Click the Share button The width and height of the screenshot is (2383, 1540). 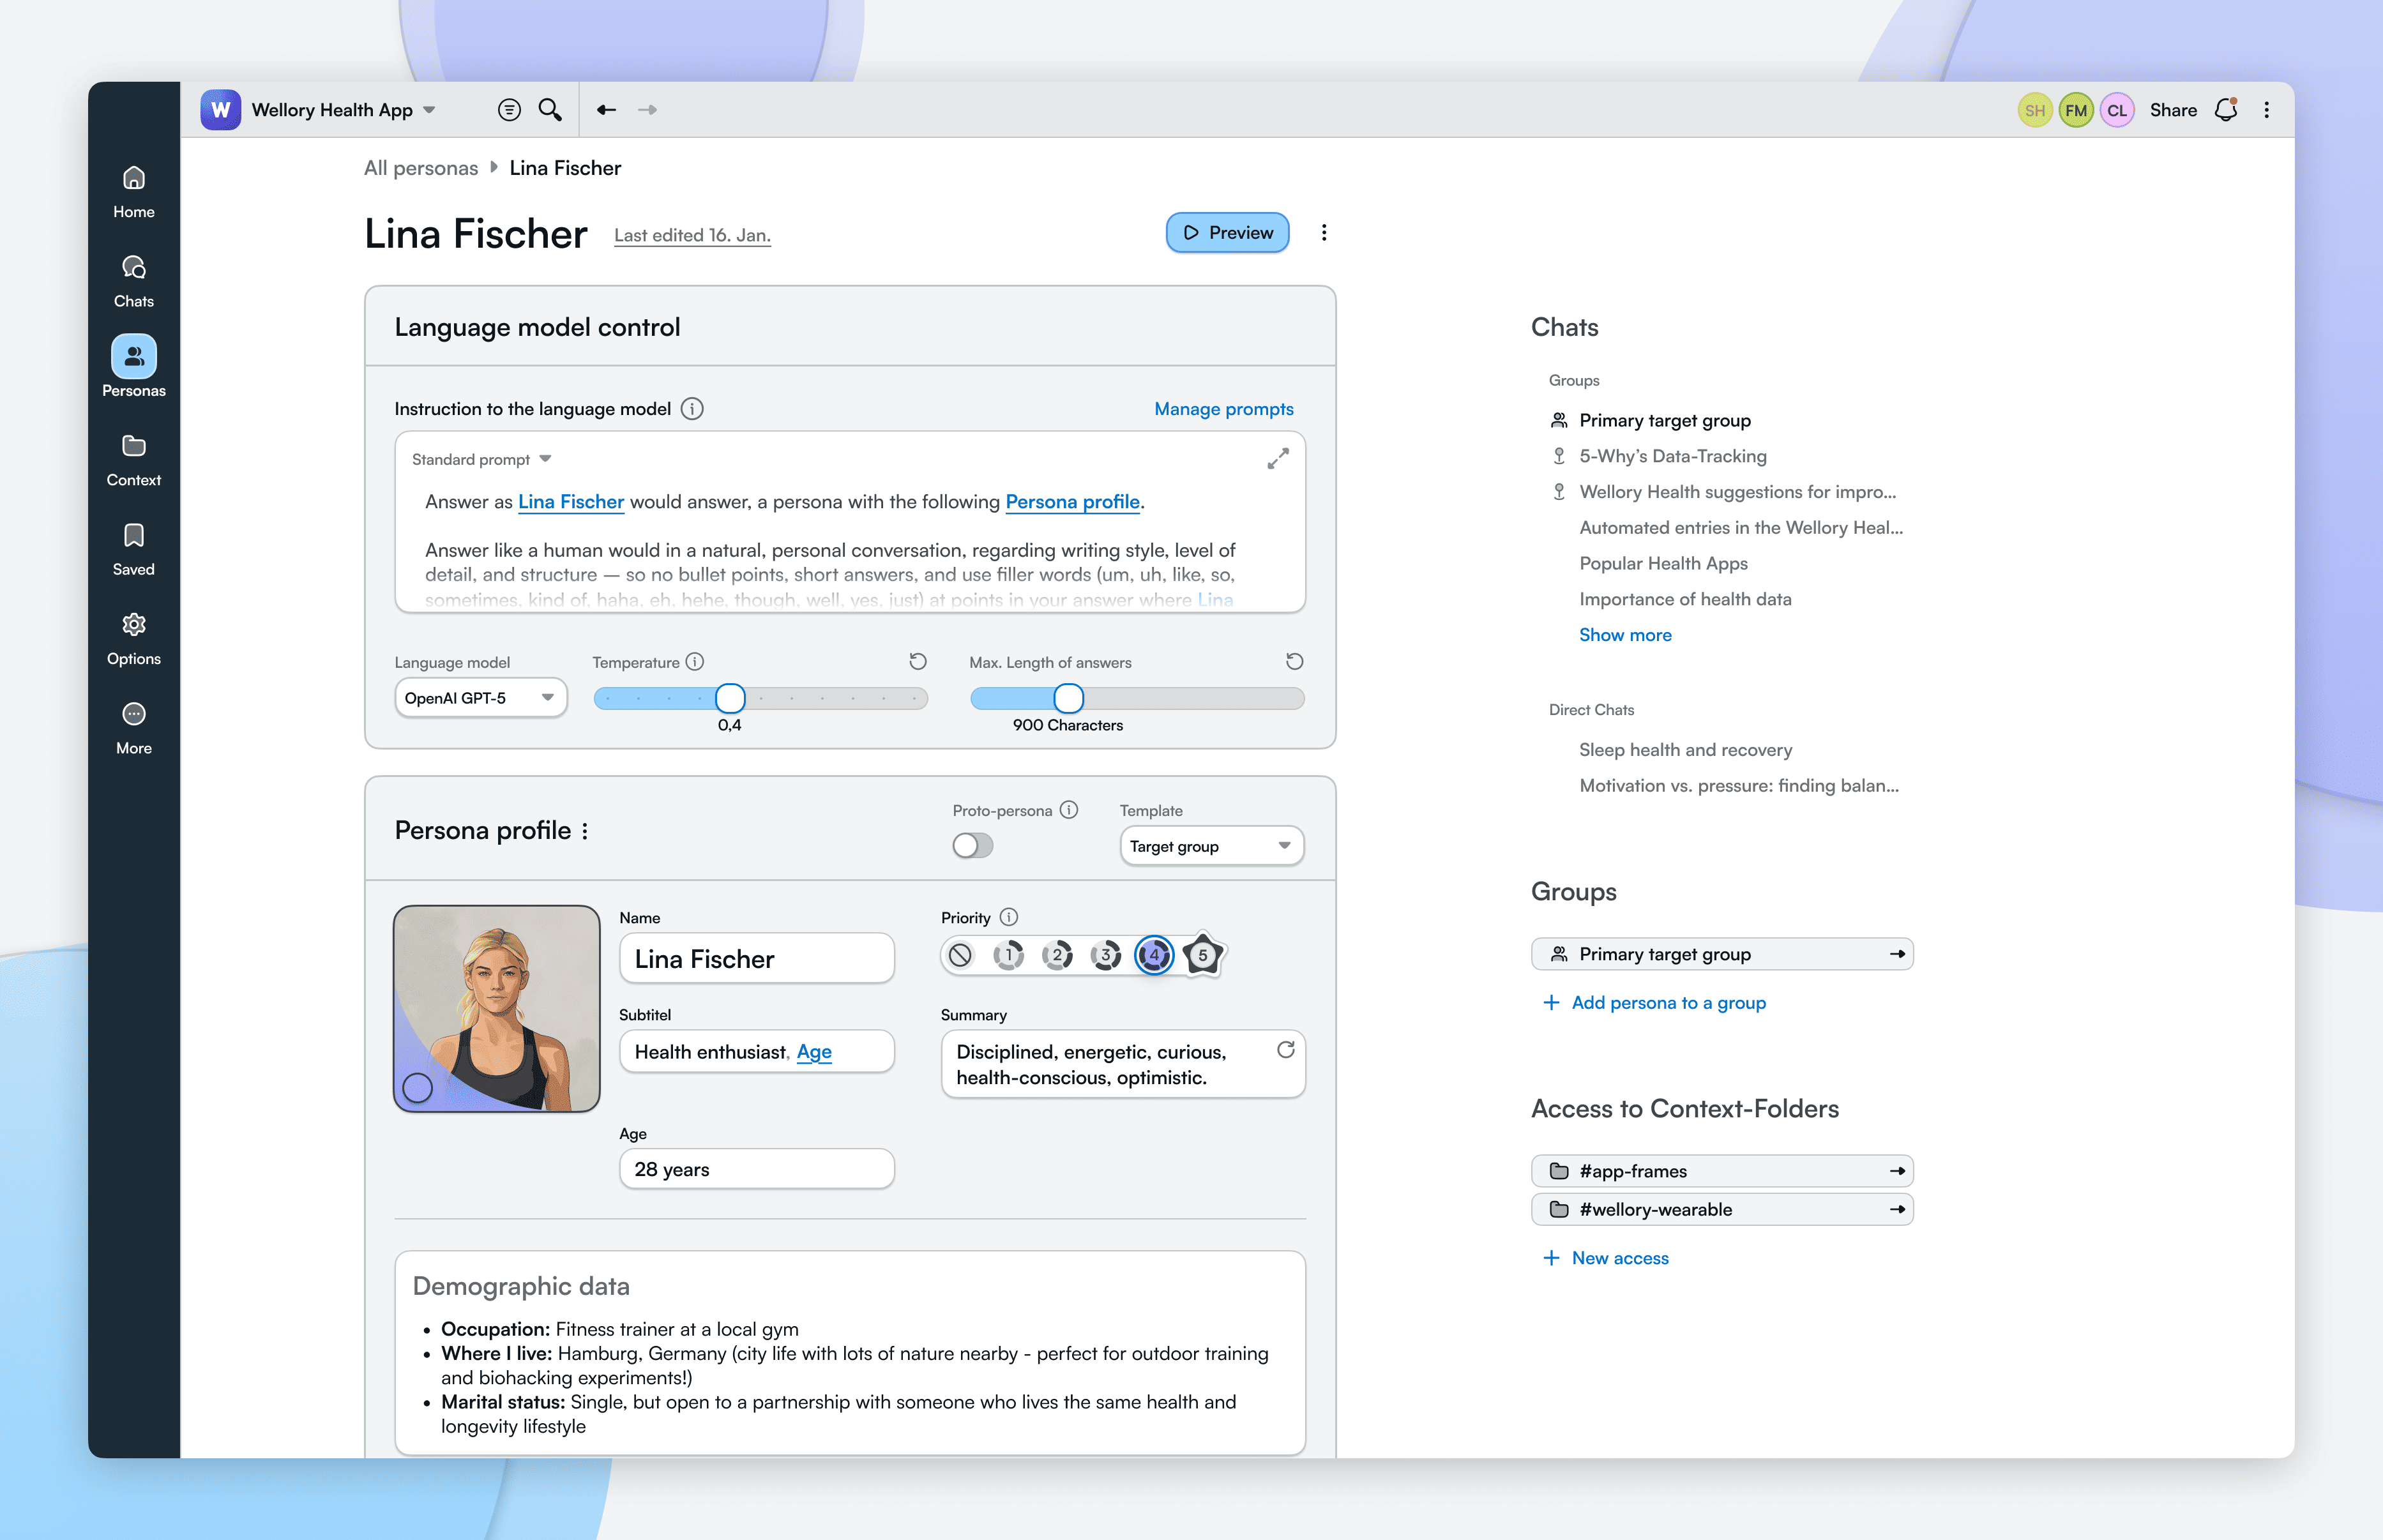[2173, 110]
